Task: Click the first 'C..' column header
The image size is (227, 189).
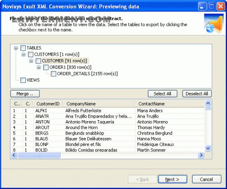Action: point(16,104)
